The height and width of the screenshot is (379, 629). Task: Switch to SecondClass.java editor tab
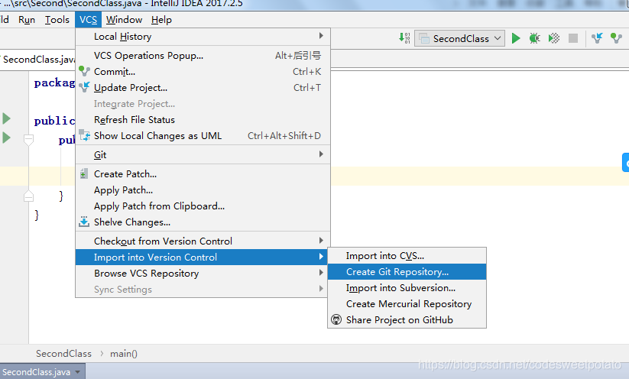(x=37, y=60)
